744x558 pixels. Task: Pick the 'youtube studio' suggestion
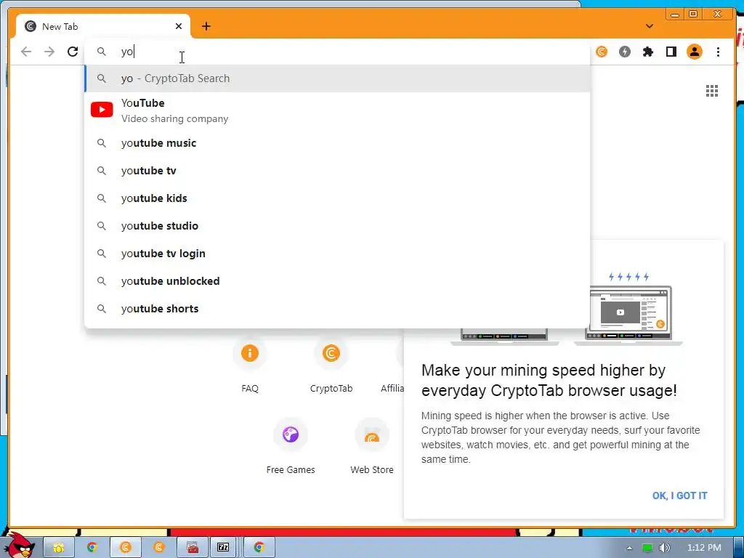pyautogui.click(x=337, y=226)
